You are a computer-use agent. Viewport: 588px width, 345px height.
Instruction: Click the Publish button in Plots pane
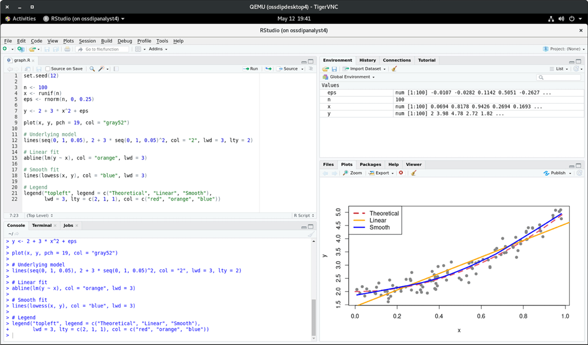point(555,173)
